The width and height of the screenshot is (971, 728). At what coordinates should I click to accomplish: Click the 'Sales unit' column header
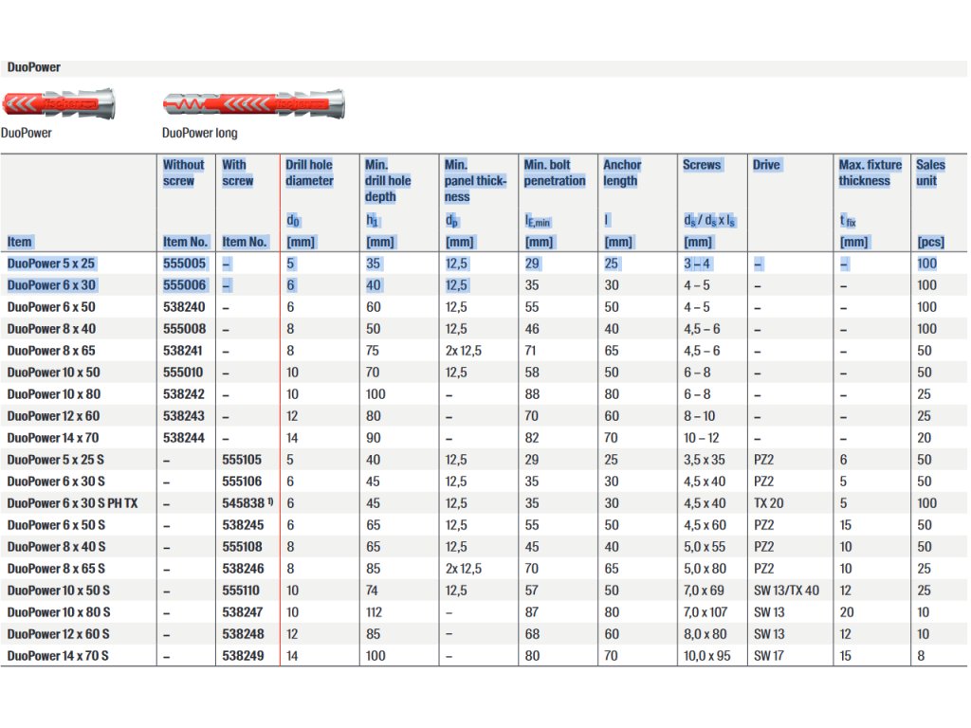tap(930, 173)
